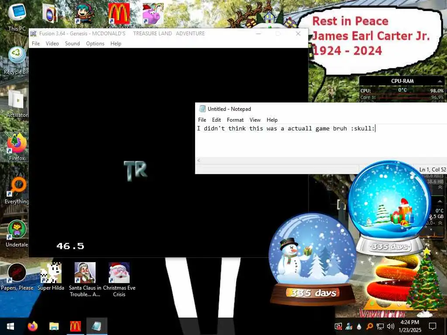Open the Papers, Please desktop icon
The image size is (447, 335).
tap(17, 277)
